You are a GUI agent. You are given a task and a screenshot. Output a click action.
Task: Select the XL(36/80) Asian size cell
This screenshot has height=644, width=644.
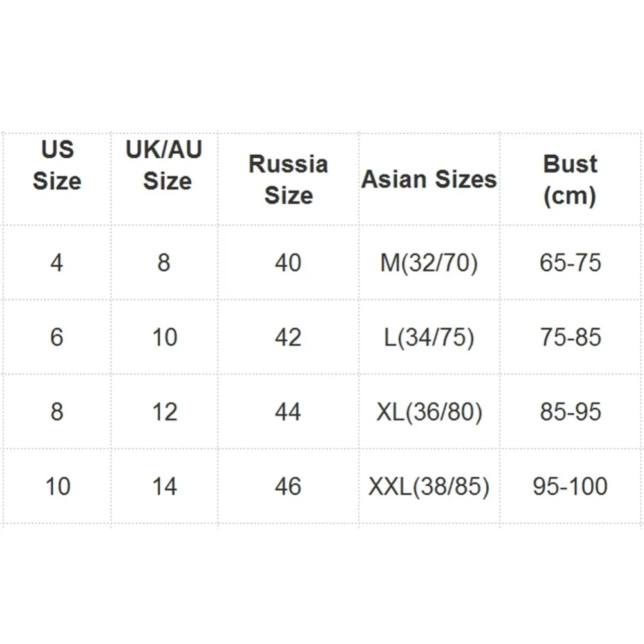[x=429, y=412]
